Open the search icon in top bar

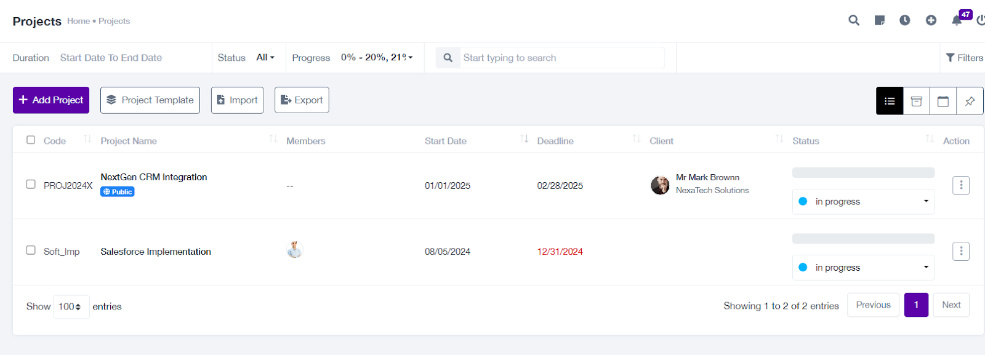(x=854, y=20)
